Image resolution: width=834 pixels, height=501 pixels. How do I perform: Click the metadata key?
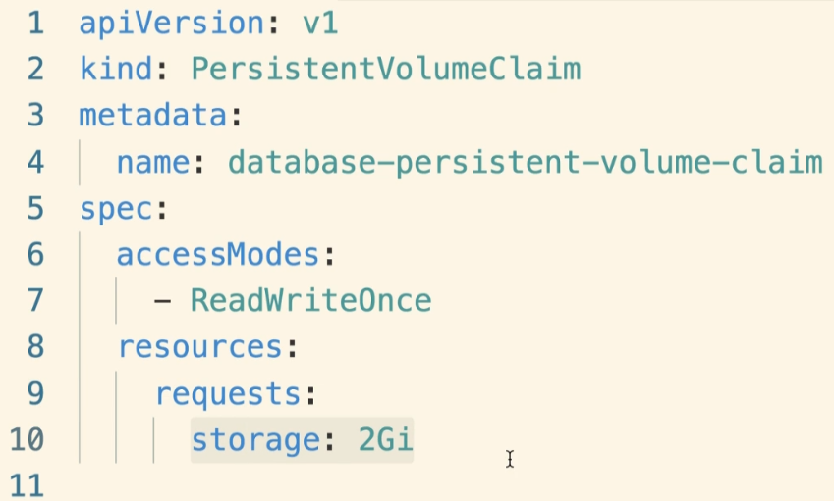[x=154, y=116]
